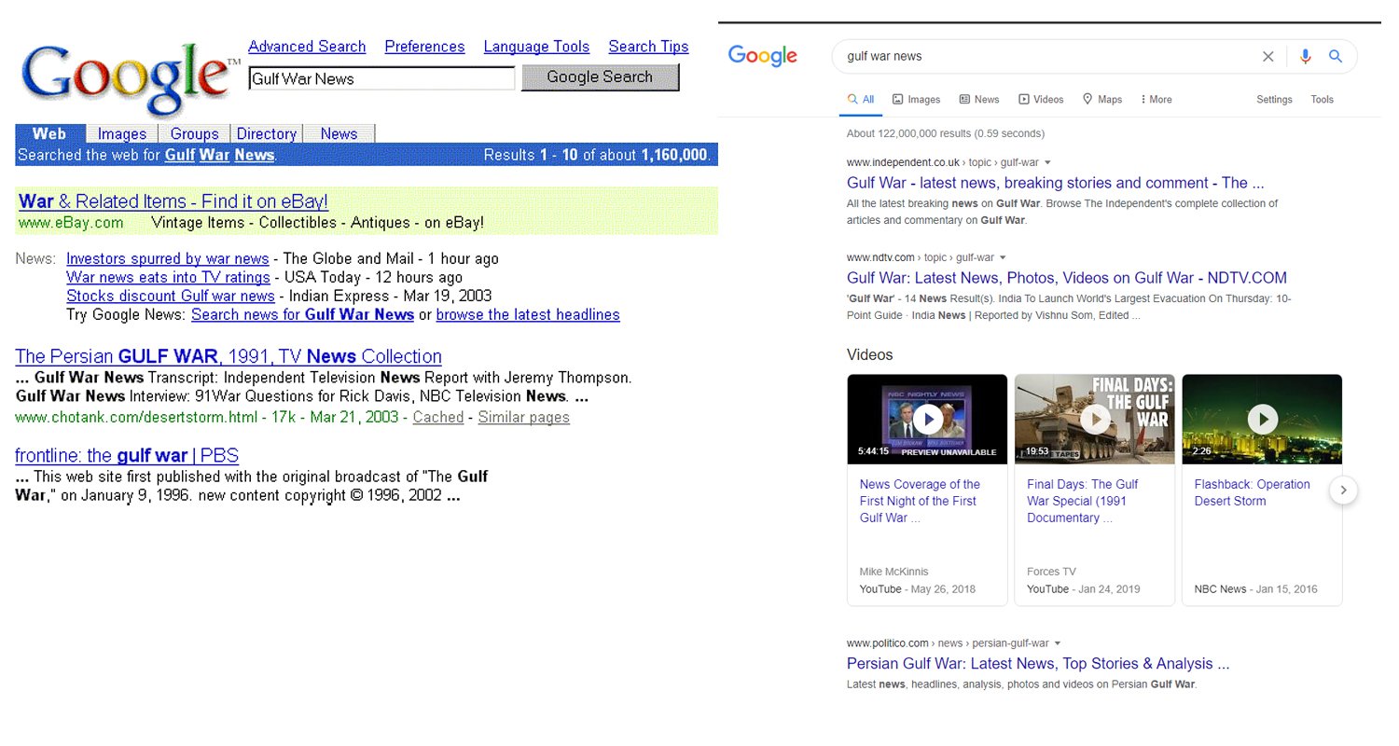Open the Politico Persian Gulf War result
The width and height of the screenshot is (1399, 746).
tap(1038, 664)
